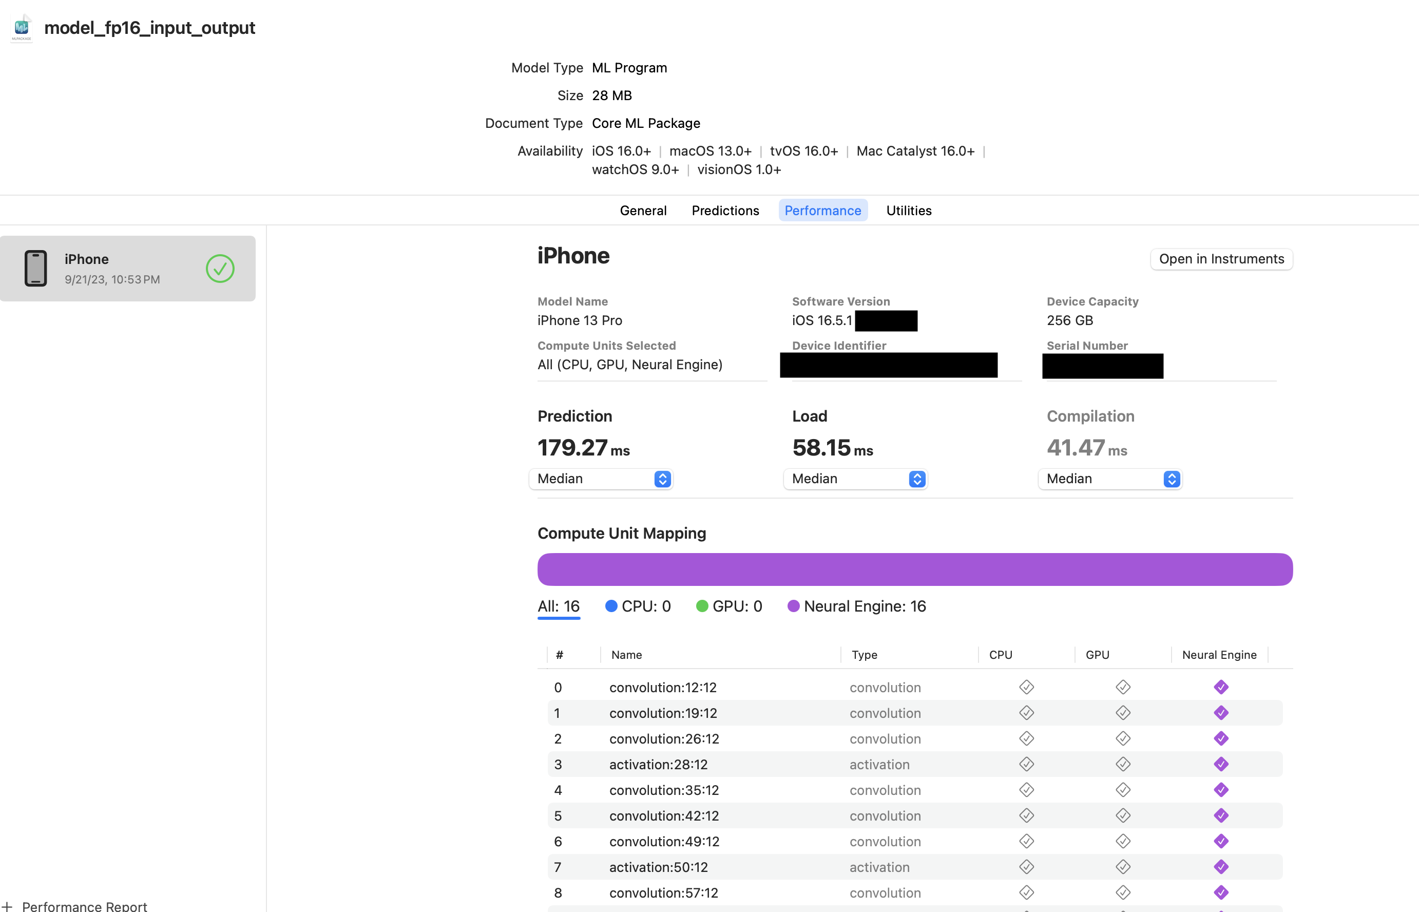The image size is (1419, 912).
Task: Filter compute units by Neural Engine: 16
Action: click(x=856, y=606)
